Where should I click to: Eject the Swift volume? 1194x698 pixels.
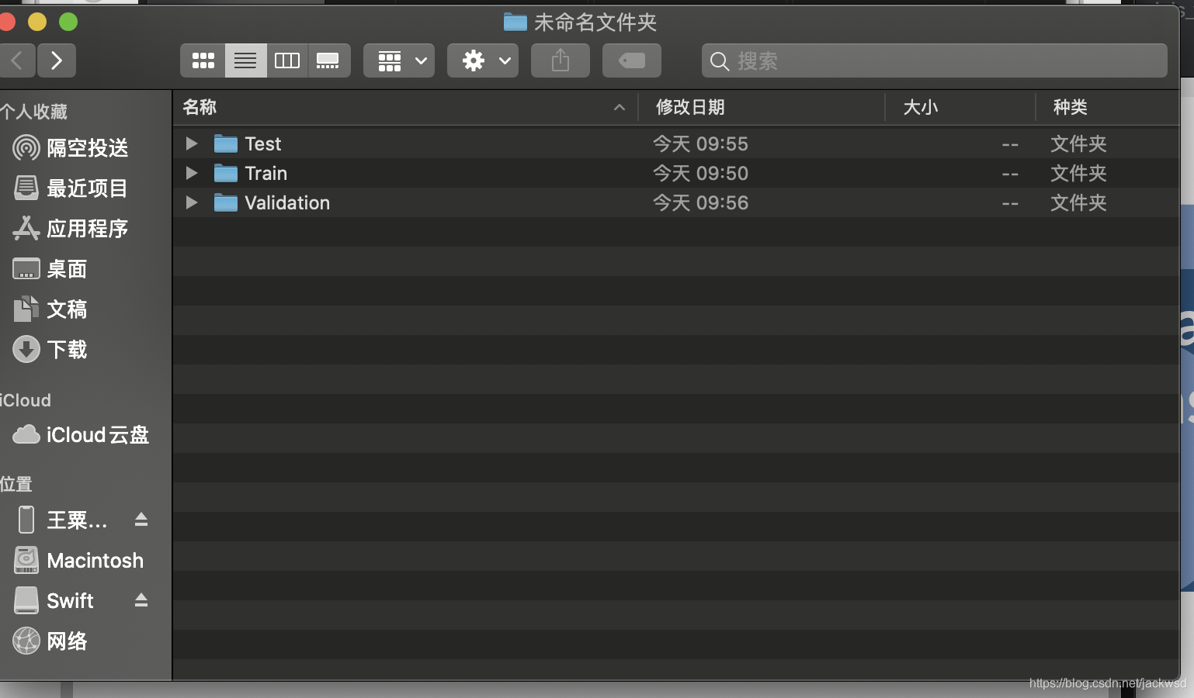pyautogui.click(x=141, y=600)
